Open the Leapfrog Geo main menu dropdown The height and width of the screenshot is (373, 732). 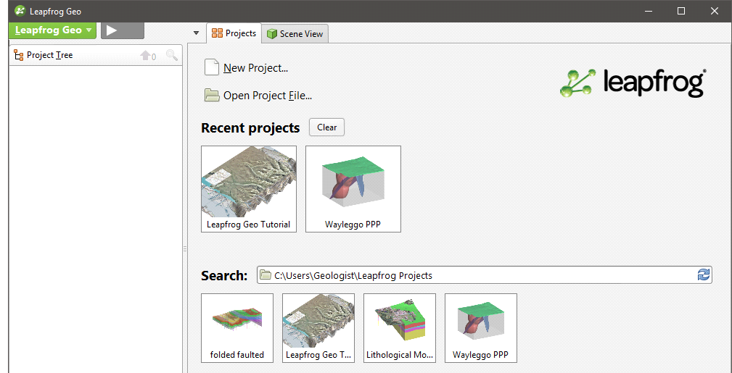tap(53, 30)
